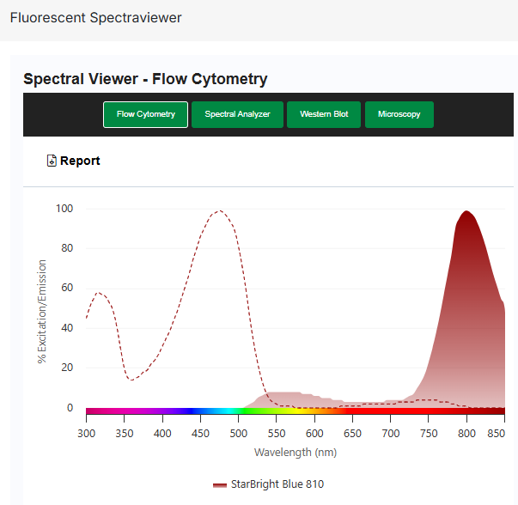Open the Western Blot tab
This screenshot has height=505, width=518.
pyautogui.click(x=324, y=114)
